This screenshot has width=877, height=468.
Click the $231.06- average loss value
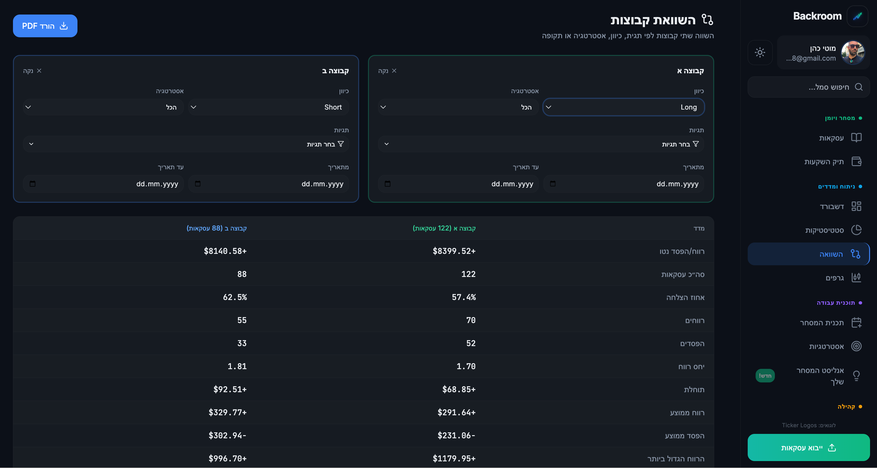coord(456,436)
